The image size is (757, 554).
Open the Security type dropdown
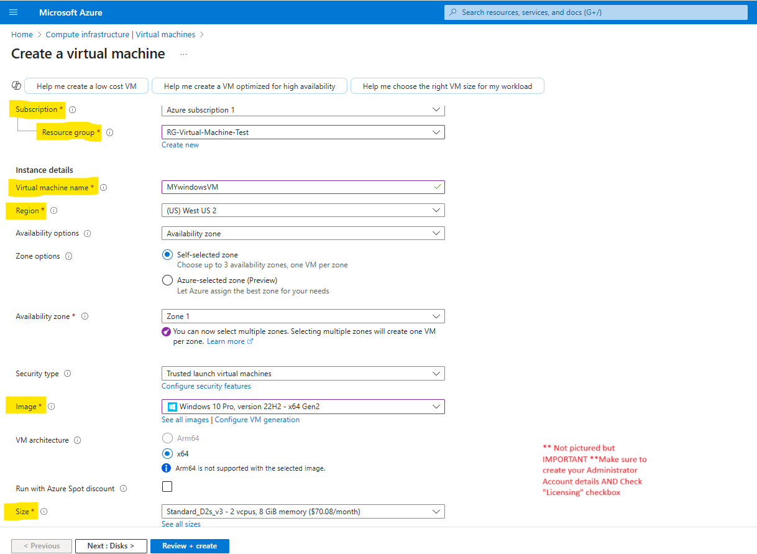[x=303, y=374]
